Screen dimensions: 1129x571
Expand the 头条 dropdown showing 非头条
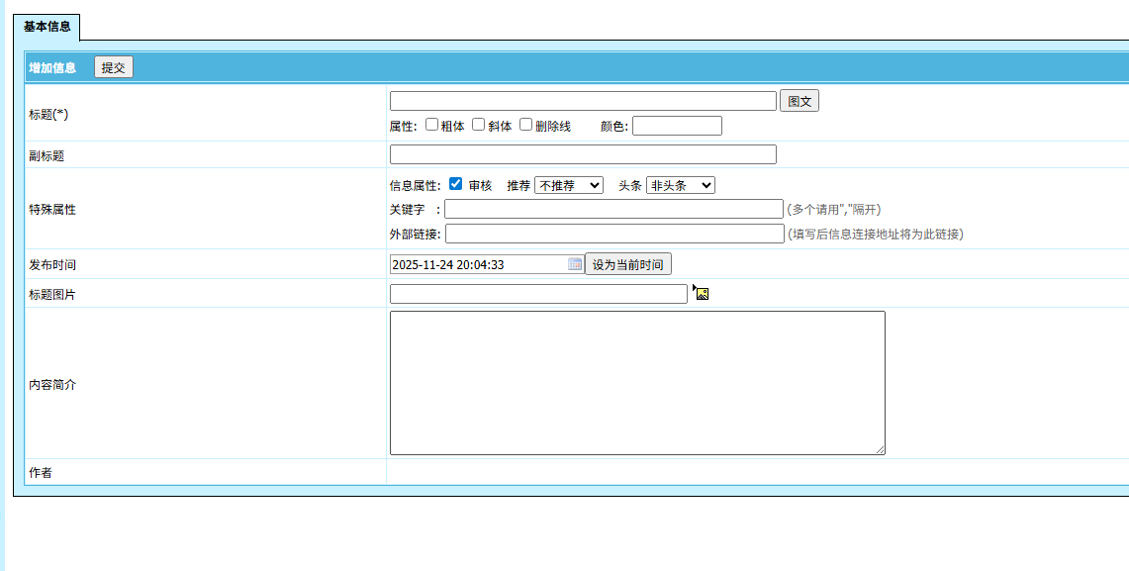pos(680,185)
